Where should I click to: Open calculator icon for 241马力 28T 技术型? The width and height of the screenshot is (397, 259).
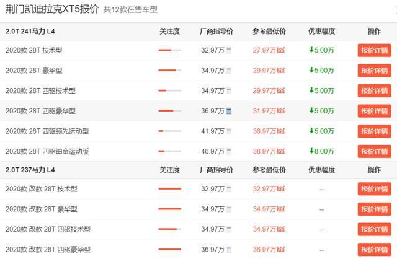pyautogui.click(x=229, y=50)
